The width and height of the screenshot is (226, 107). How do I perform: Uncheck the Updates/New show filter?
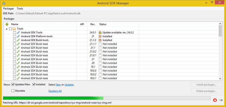(x=13, y=84)
